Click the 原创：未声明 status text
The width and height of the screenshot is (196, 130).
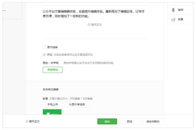point(50,63)
